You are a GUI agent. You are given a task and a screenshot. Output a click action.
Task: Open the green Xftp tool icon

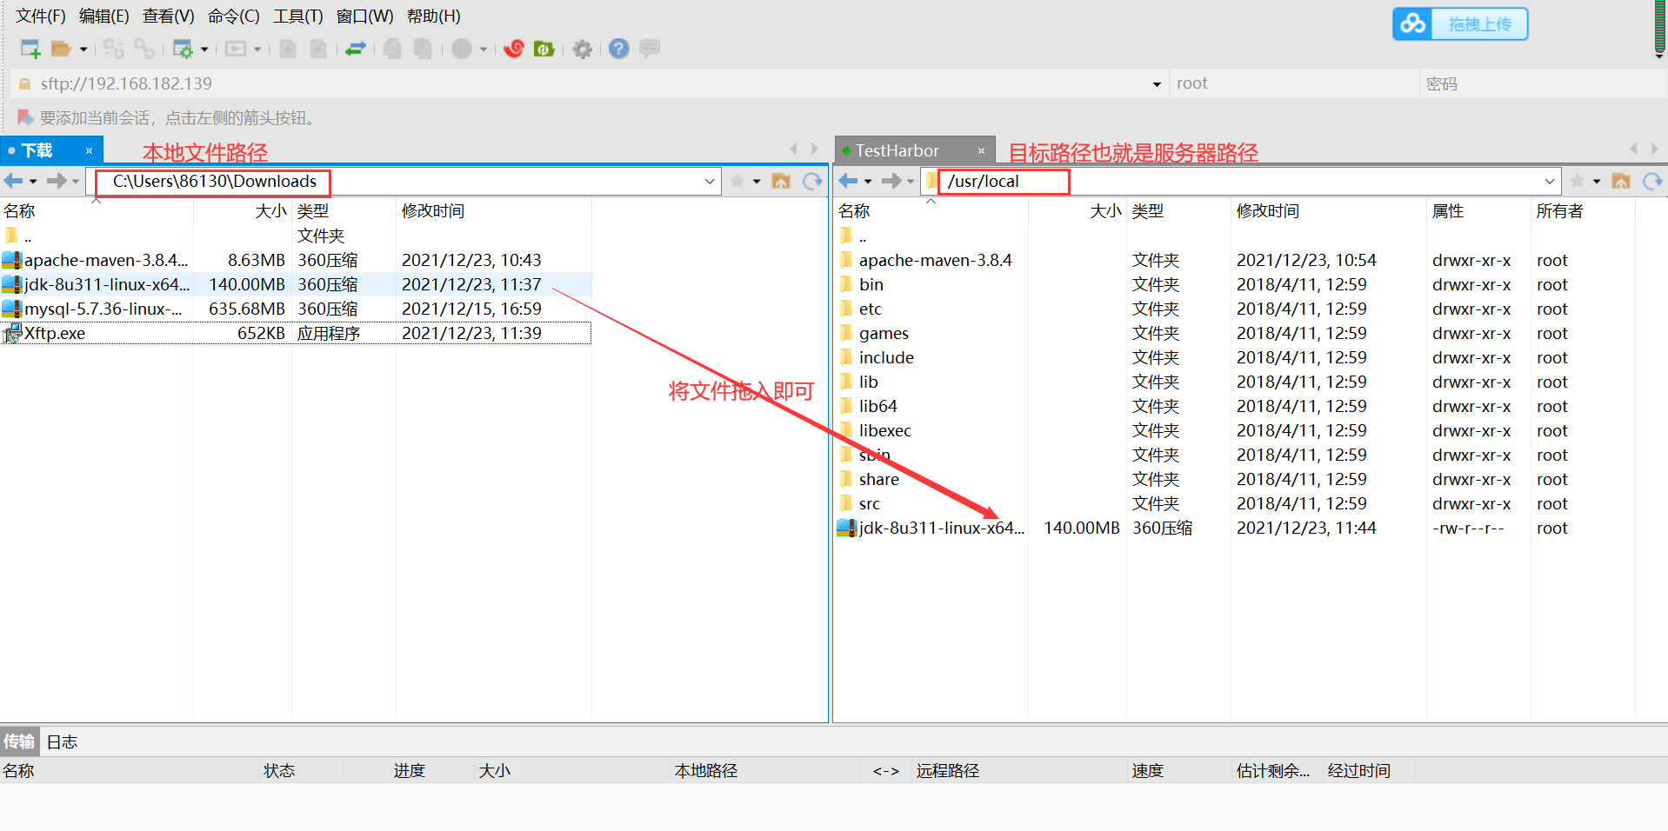544,49
